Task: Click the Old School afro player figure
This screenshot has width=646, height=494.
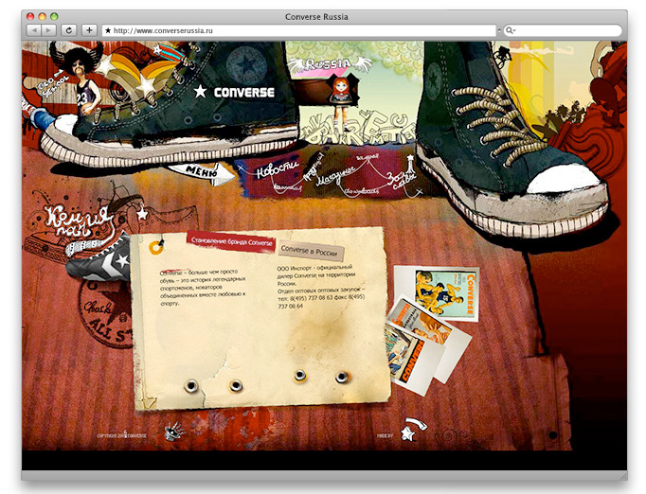Action: 82,80
